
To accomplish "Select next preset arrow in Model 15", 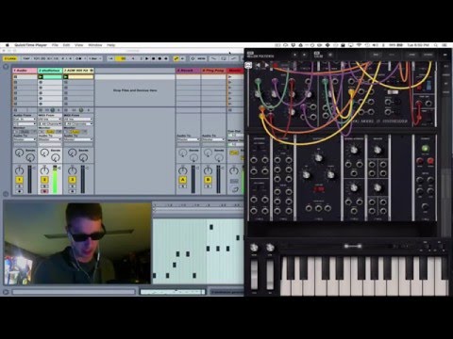I will [x=304, y=55].
